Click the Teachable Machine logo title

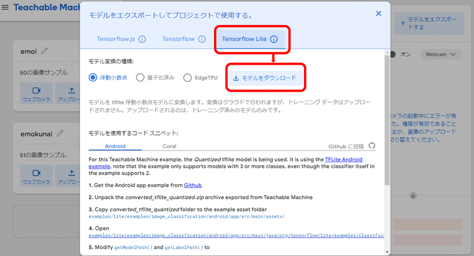[47, 7]
